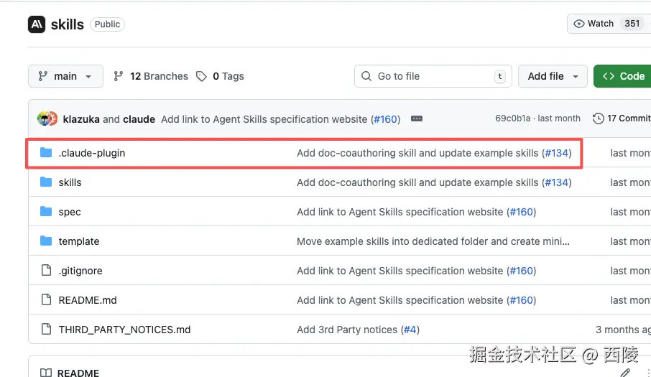Open commit hash 69c0b1a

tap(513, 118)
